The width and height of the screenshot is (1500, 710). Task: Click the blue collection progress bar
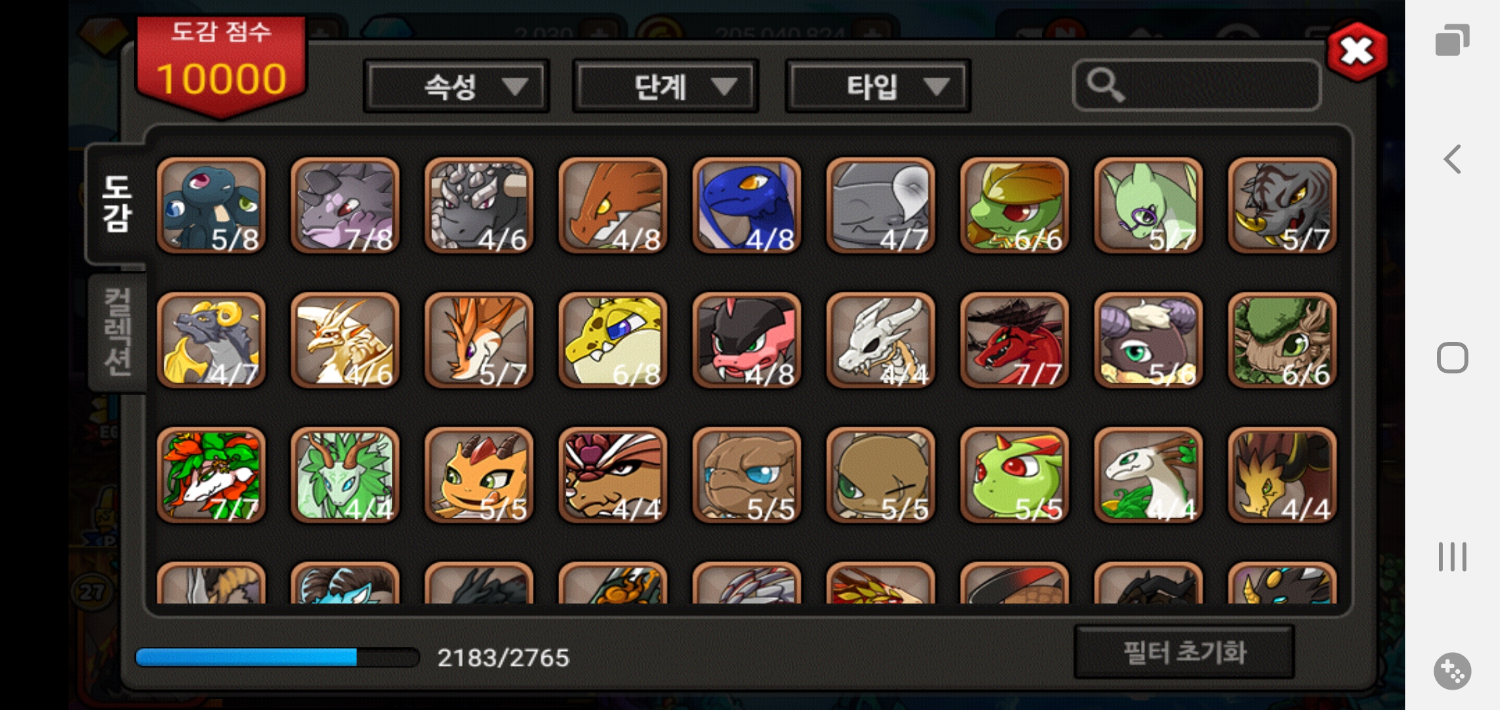[x=277, y=657]
